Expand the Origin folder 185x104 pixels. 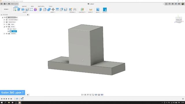4,24
